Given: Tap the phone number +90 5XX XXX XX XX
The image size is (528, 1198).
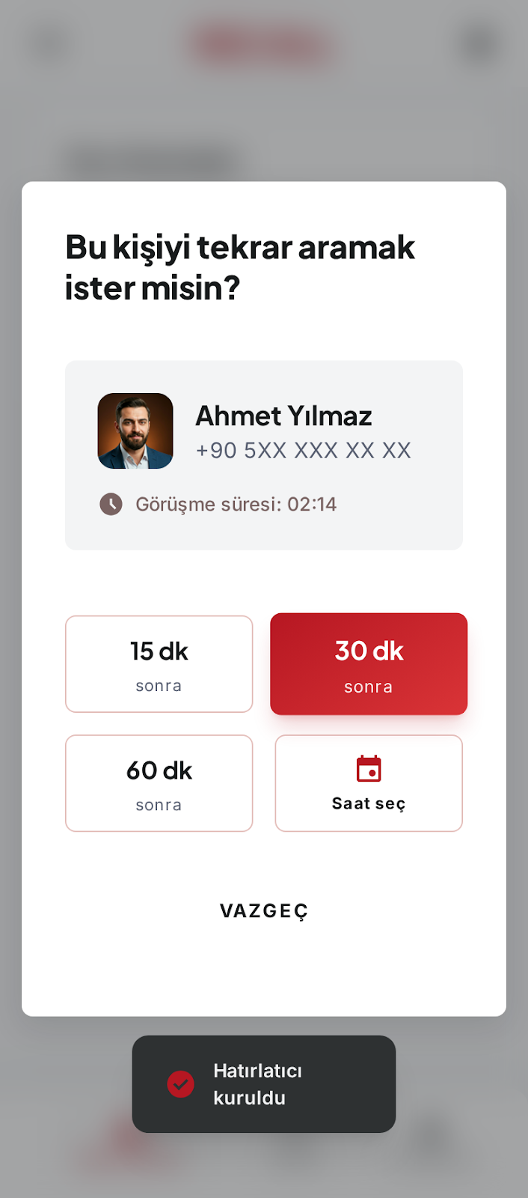Looking at the screenshot, I should point(303,450).
